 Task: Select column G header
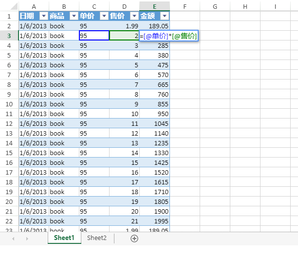click(215, 7)
